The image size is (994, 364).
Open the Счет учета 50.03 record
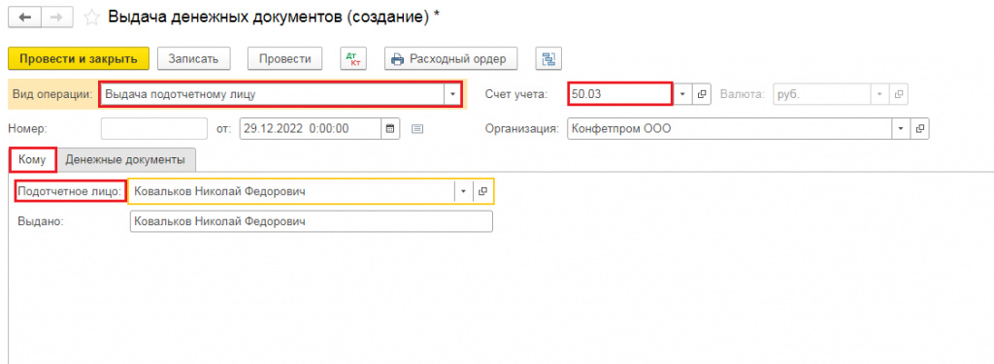point(702,94)
